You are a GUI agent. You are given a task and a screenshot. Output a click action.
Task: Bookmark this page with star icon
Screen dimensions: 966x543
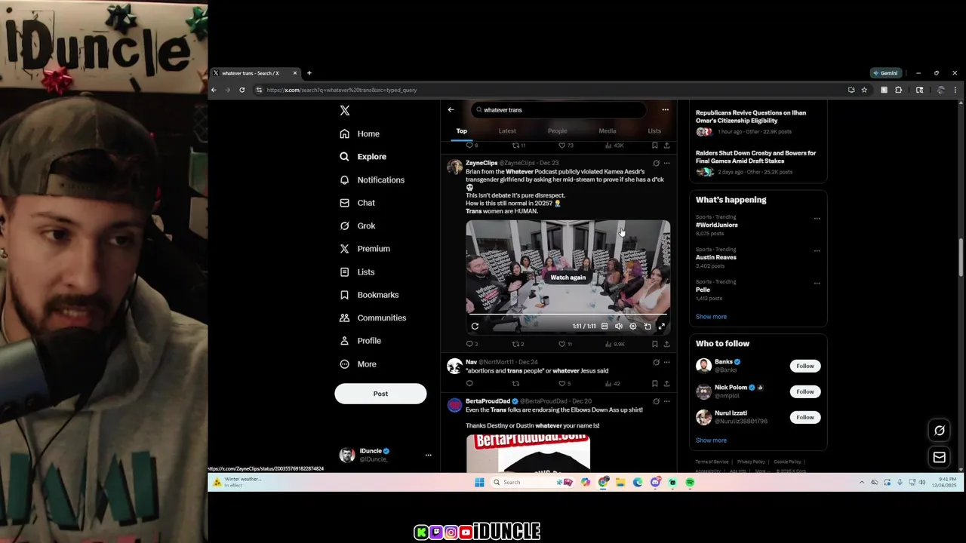tap(864, 90)
